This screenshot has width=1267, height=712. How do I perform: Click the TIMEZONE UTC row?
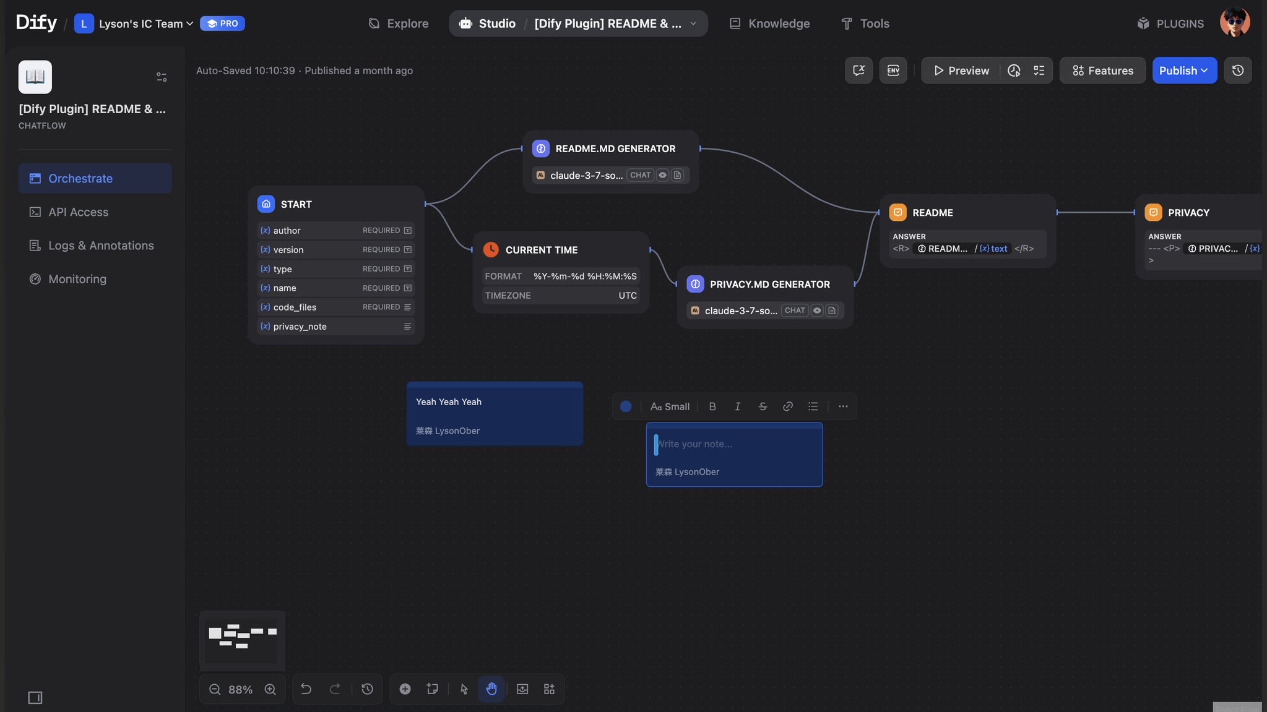[561, 296]
